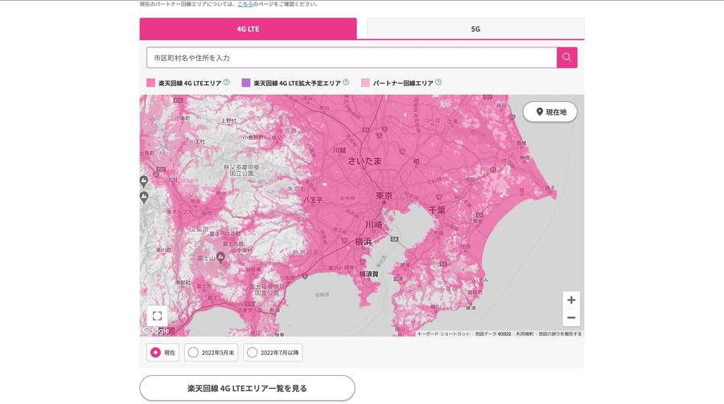Click the さいたま label on the map
Viewport: 724px width, 404px height.
tap(364, 161)
